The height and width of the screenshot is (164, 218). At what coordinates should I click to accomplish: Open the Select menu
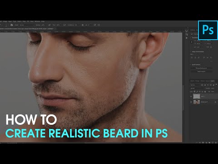(20, 21)
